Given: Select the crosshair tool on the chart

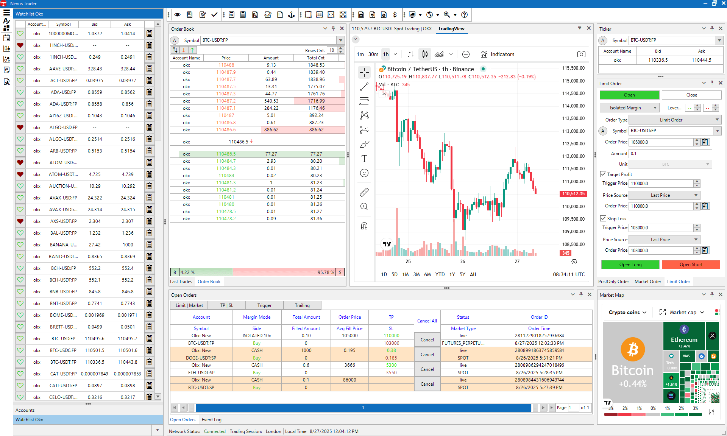Looking at the screenshot, I should click(364, 72).
